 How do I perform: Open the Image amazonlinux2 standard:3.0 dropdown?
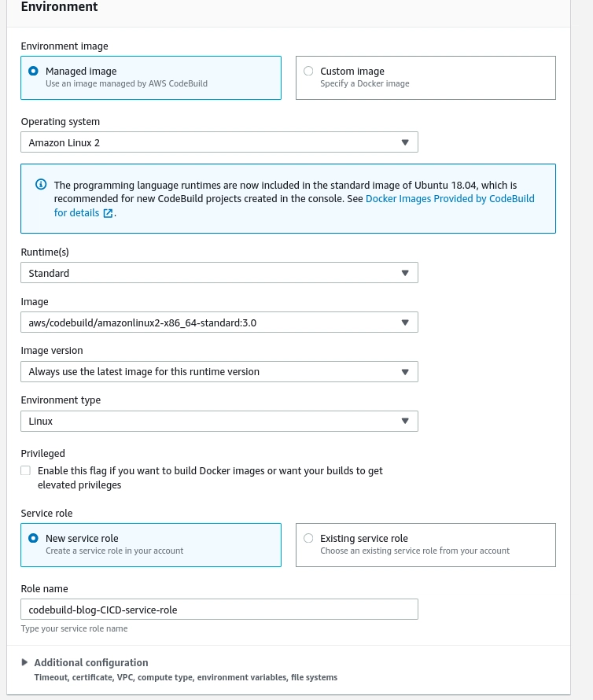[x=219, y=322]
